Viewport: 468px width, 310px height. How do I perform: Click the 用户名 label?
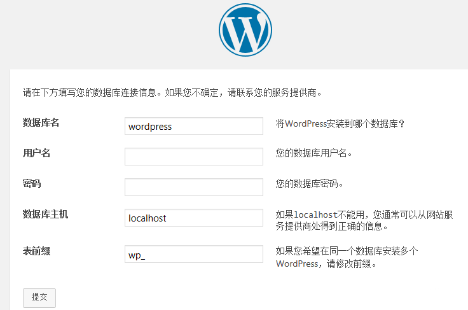36,153
